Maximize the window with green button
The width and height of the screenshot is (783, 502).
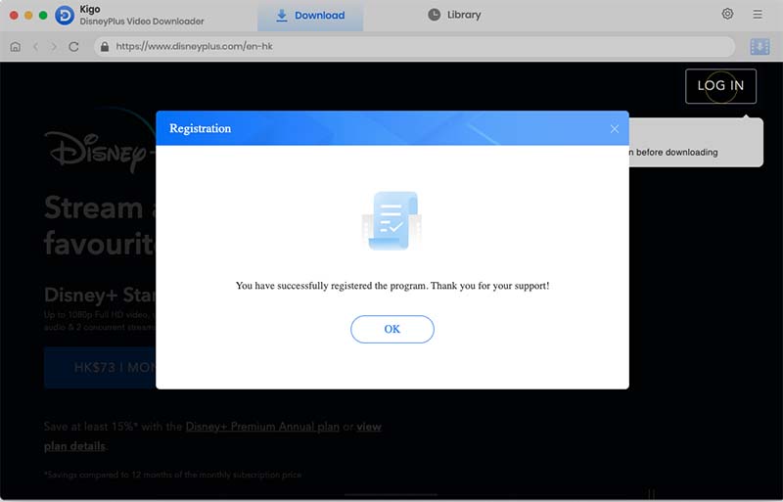pos(43,15)
